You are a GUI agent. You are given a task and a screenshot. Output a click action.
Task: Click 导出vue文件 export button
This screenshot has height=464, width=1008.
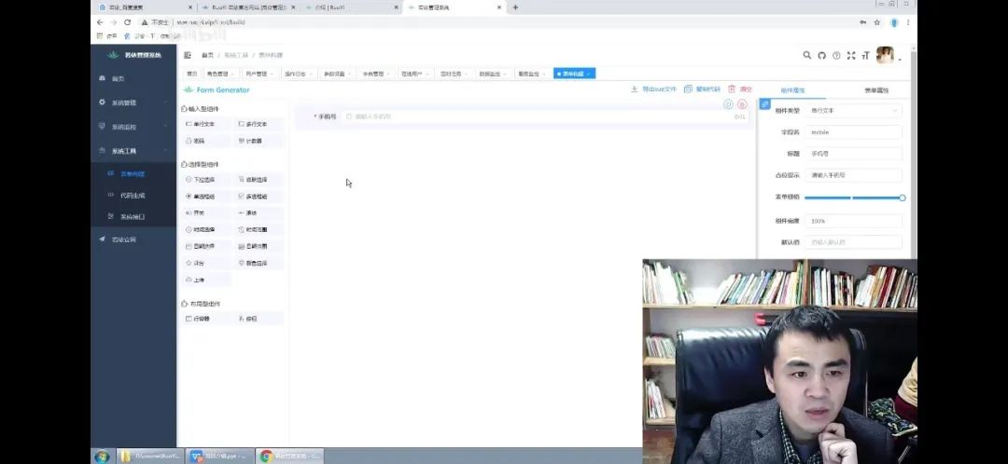653,89
